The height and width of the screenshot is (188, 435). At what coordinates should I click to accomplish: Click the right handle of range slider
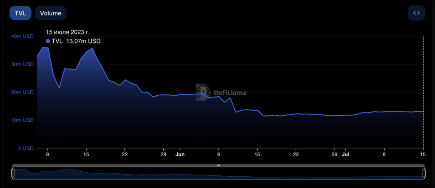point(424,173)
